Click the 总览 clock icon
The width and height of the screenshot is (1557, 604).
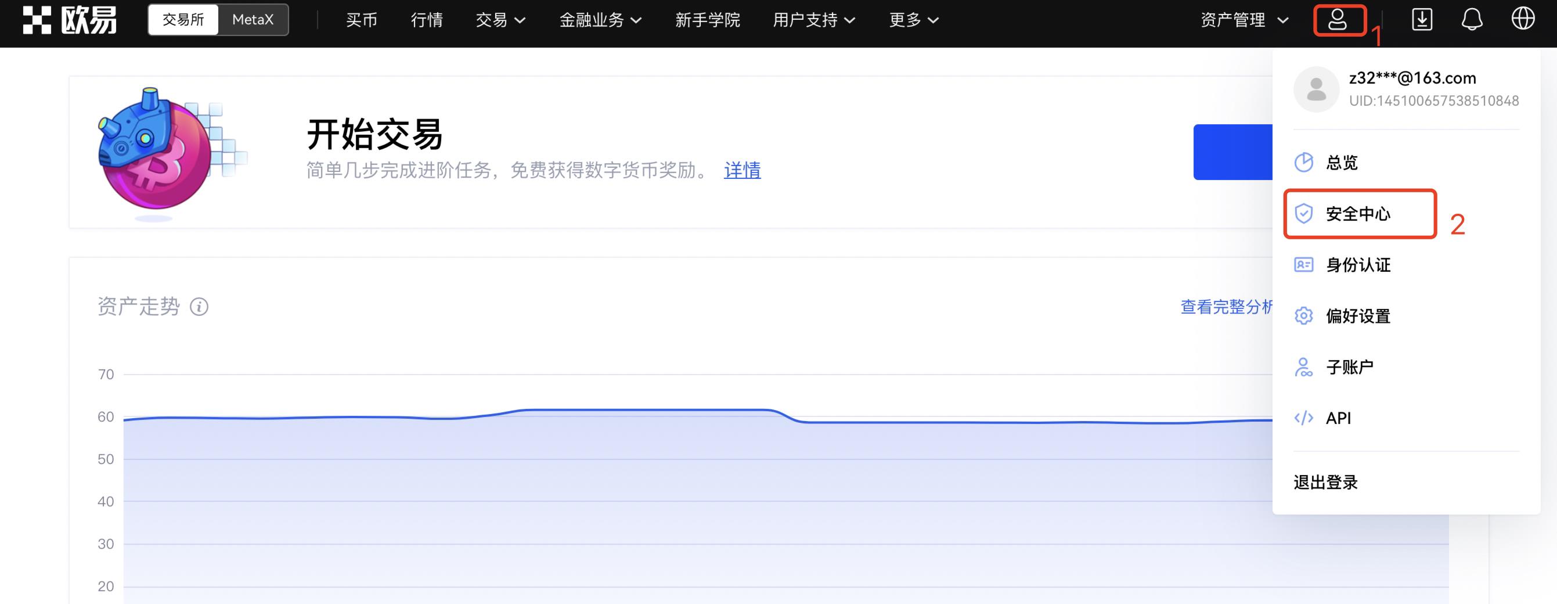coord(1304,162)
